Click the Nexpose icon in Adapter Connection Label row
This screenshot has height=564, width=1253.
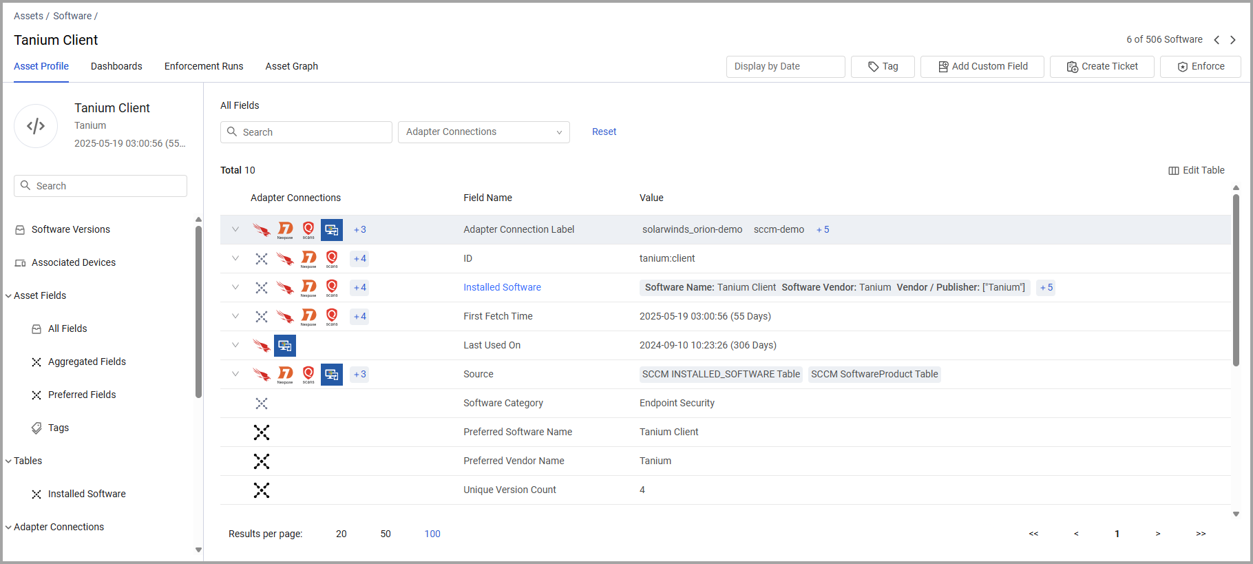tap(285, 230)
